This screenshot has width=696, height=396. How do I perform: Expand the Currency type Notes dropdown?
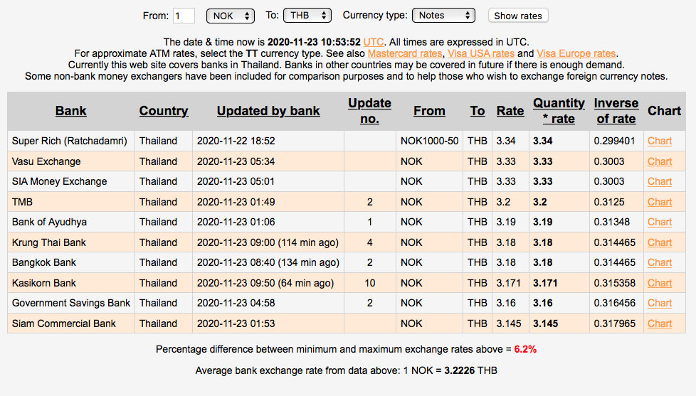point(443,15)
